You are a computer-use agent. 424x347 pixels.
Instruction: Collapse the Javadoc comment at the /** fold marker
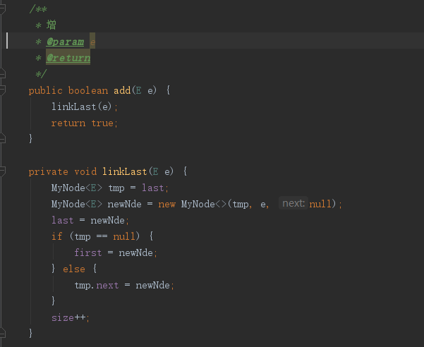pos(2,9)
